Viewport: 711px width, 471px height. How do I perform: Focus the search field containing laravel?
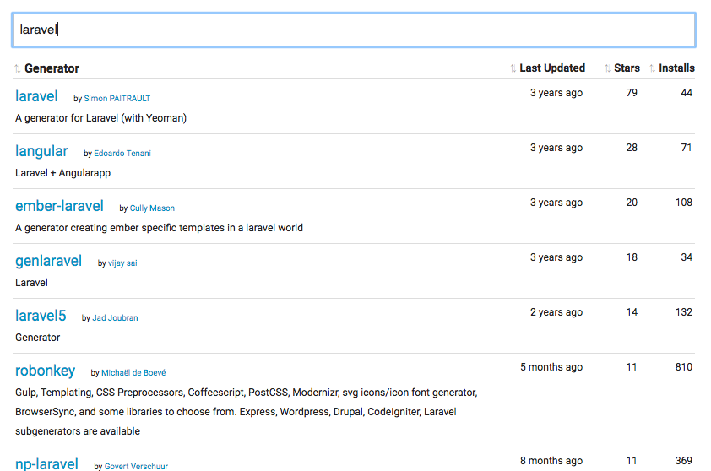[x=354, y=30]
